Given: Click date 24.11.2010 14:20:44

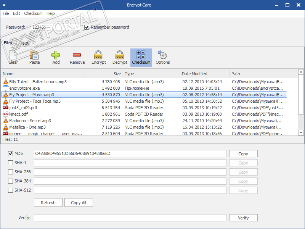Looking at the screenshot, I should 202,121.
